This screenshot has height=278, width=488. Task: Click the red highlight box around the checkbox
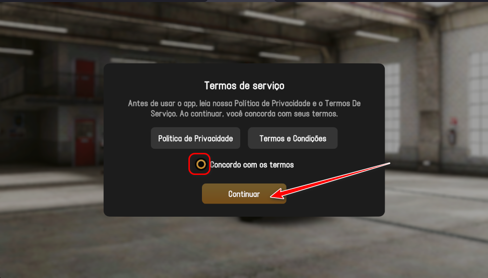pos(199,164)
